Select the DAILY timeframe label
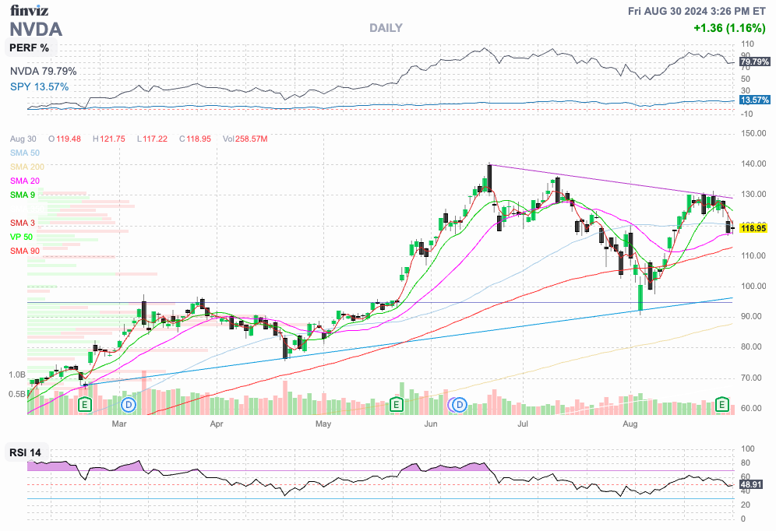Viewport: 776px width, 531px height. click(x=386, y=28)
